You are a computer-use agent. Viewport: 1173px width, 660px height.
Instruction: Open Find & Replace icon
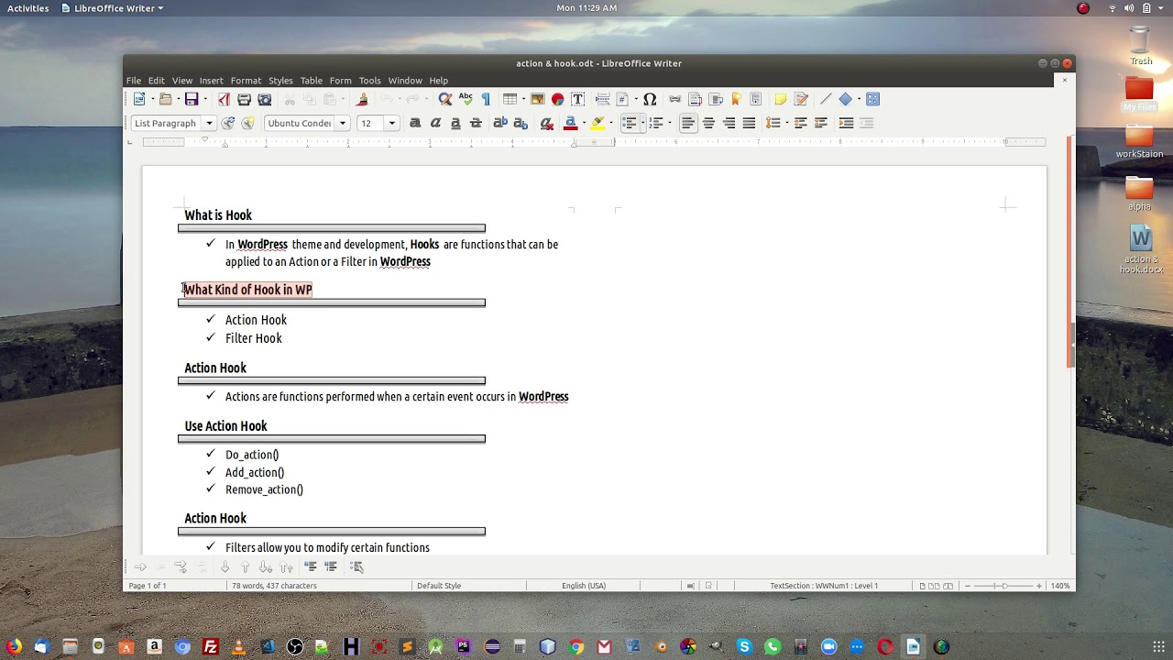[445, 99]
